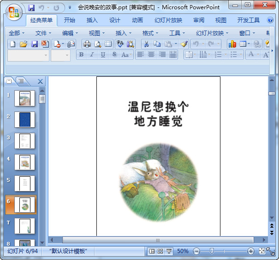Click the Paste clipboard icon

[x=168, y=44]
